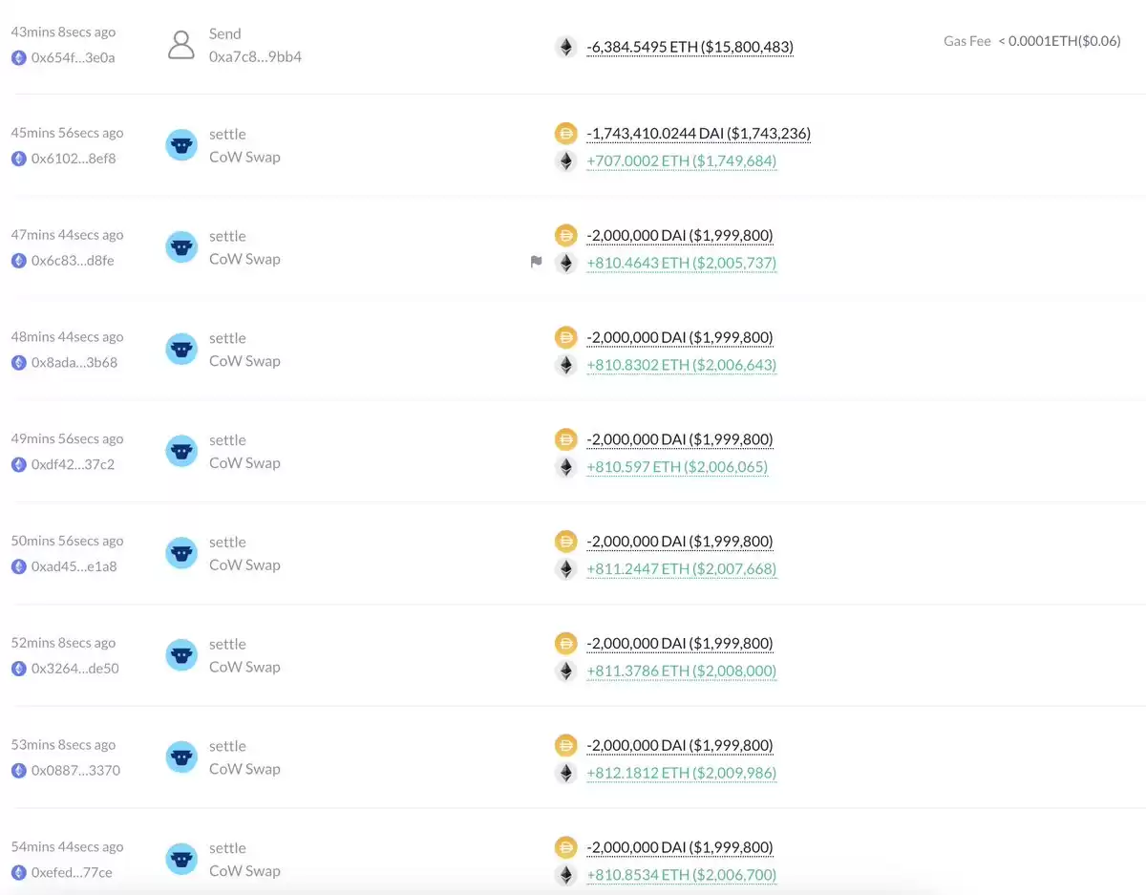
Task: Open transaction hash 0x8ada…3b68
Action: coord(74,363)
